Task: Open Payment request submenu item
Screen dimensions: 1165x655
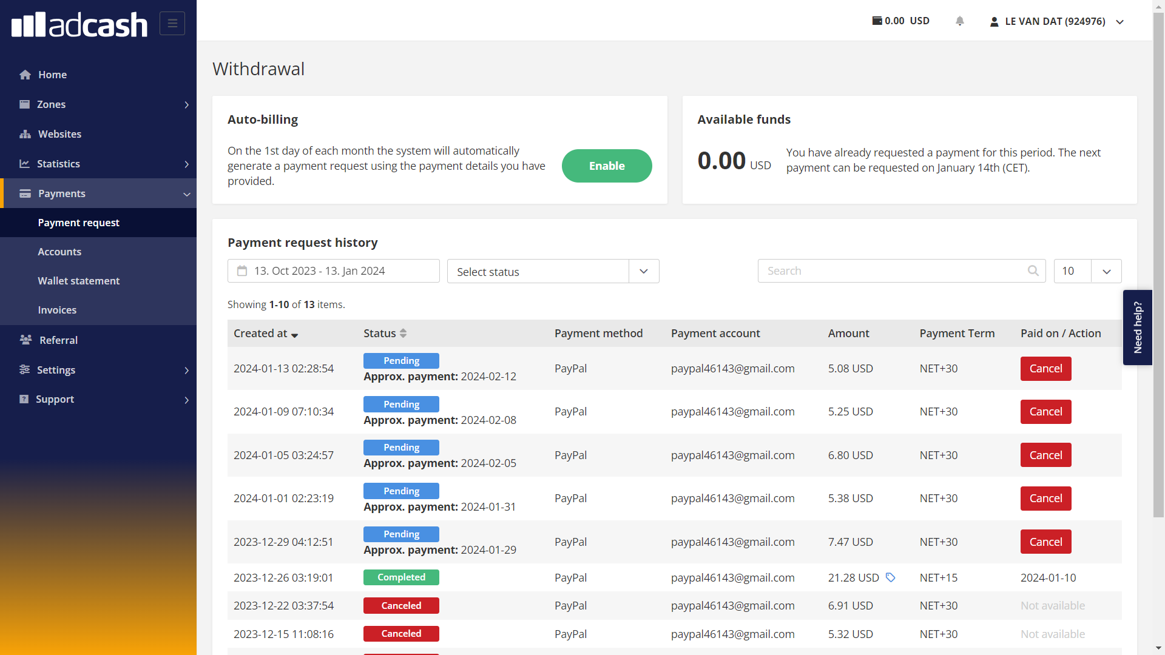Action: point(98,223)
